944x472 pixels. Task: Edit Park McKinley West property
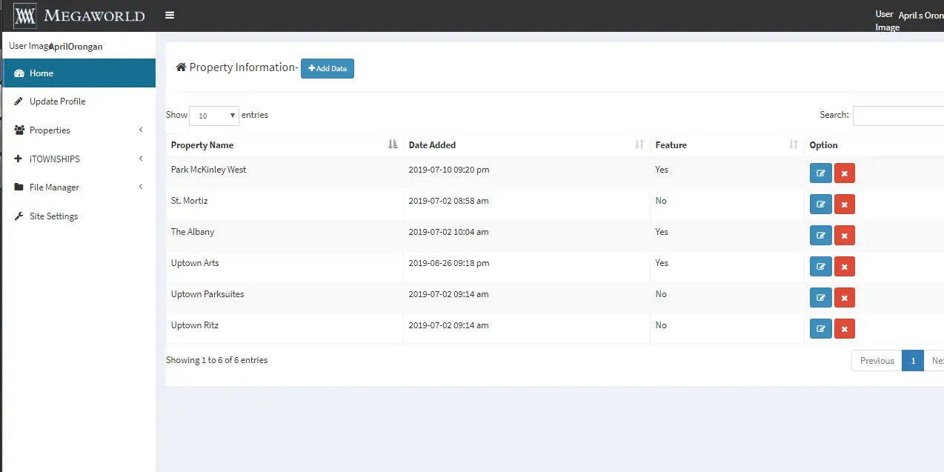(820, 173)
